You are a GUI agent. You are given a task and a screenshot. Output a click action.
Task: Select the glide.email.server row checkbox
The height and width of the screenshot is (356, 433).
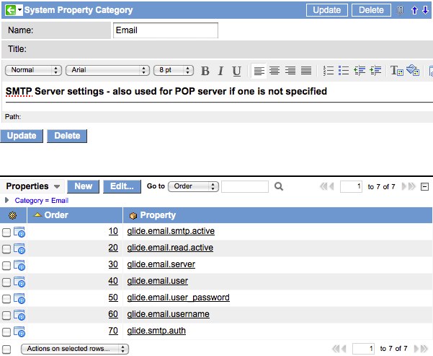click(6, 265)
